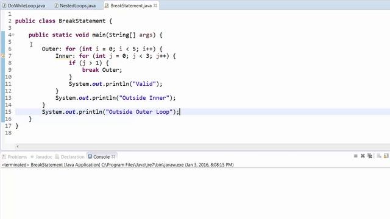The width and height of the screenshot is (390, 219).
Task: Click Remove All Terminated Launches double-X icon
Action: tap(370, 156)
